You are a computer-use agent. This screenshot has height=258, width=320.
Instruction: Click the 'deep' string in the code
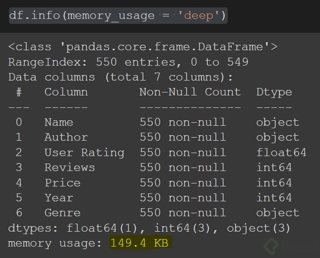(x=198, y=15)
